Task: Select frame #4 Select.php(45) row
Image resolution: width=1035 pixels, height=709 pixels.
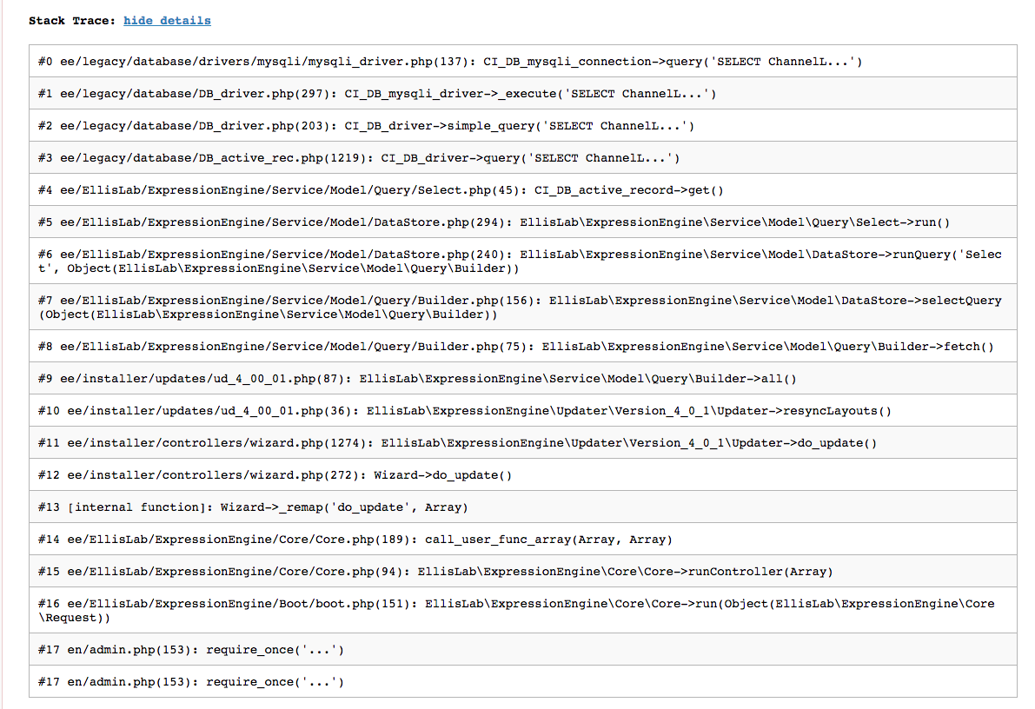Action: (x=381, y=190)
